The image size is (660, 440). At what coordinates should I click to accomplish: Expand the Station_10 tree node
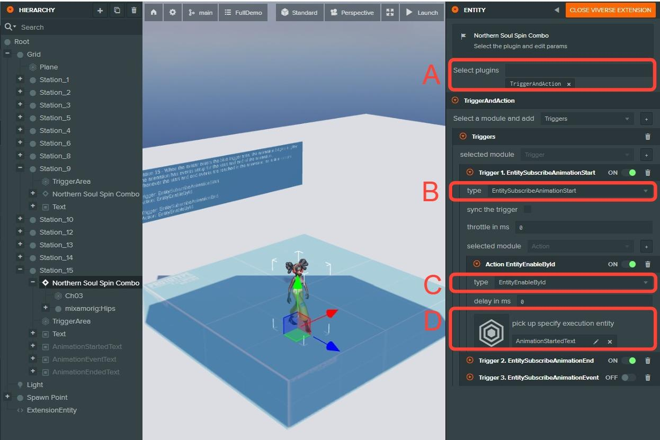[20, 219]
